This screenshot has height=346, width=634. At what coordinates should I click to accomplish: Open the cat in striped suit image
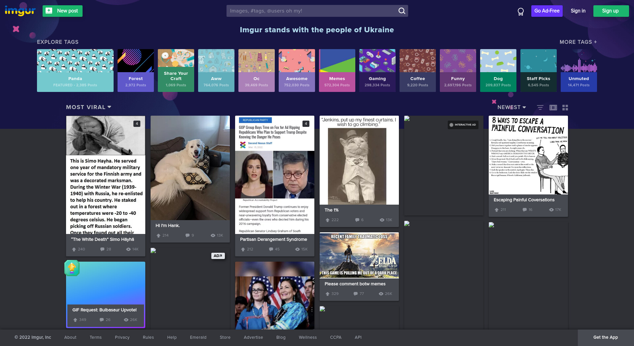pos(359,160)
